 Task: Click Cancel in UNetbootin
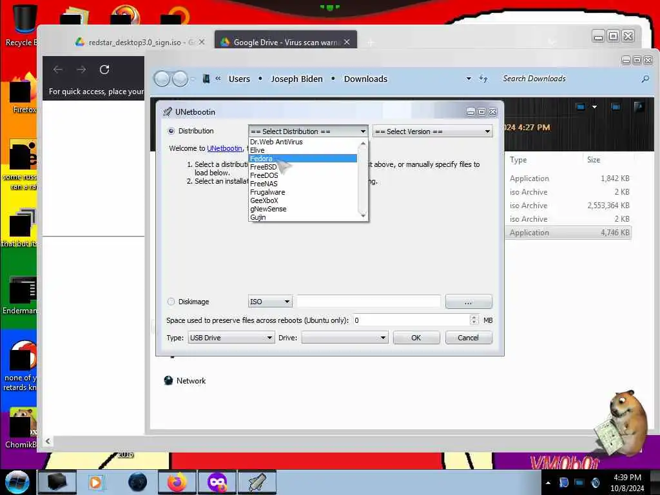pos(468,338)
